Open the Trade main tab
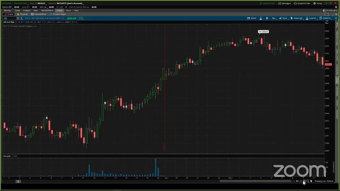The height and width of the screenshot is (191, 340). [x=17, y=10]
